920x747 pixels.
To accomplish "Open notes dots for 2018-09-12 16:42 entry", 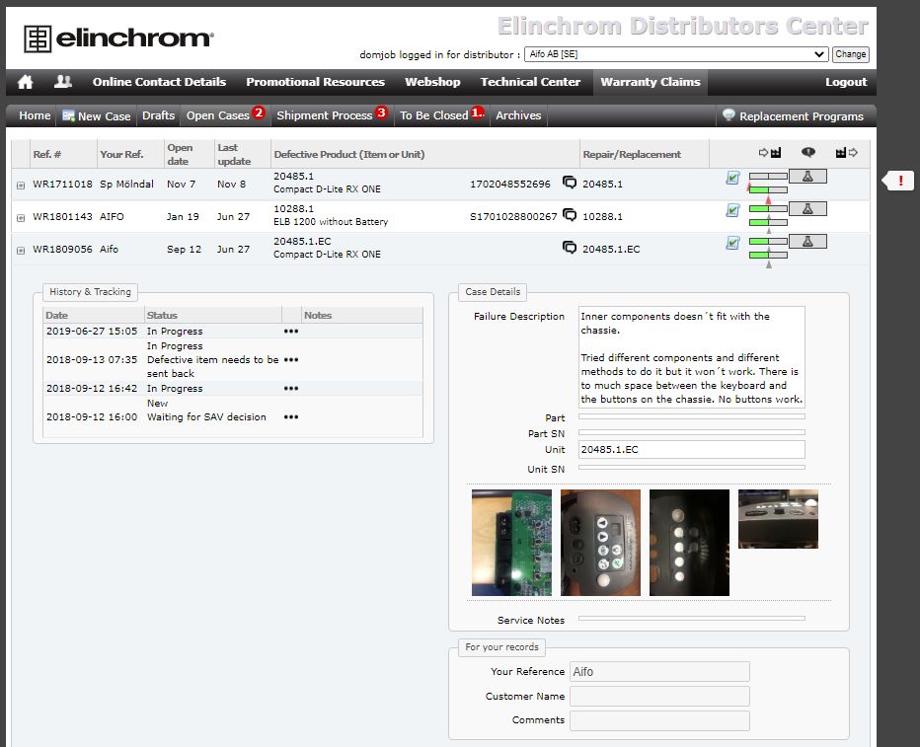I will point(291,388).
